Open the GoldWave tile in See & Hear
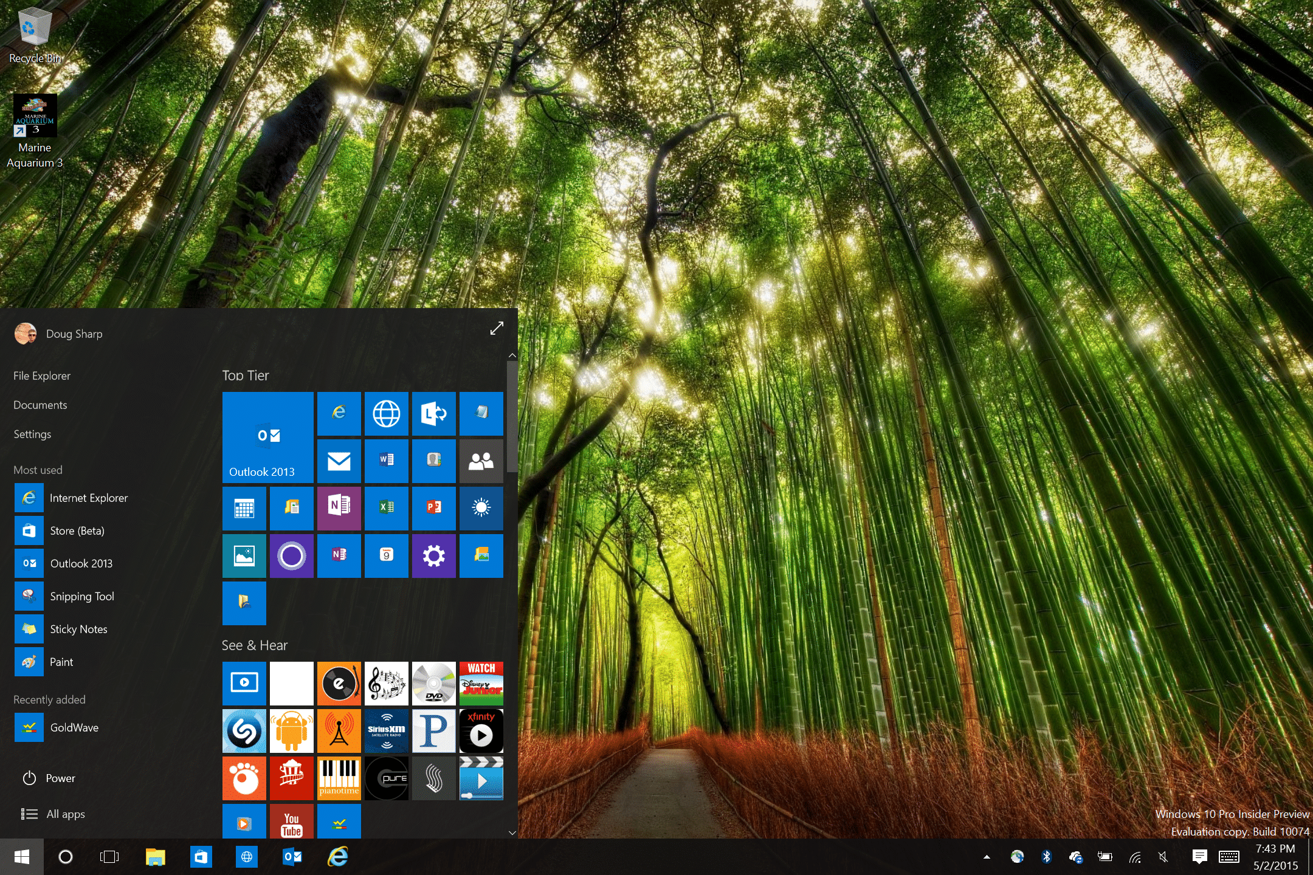Screen dimensions: 1313x875 click(x=339, y=822)
